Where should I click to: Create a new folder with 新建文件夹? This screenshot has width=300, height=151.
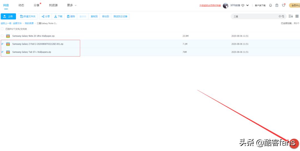tap(28, 16)
